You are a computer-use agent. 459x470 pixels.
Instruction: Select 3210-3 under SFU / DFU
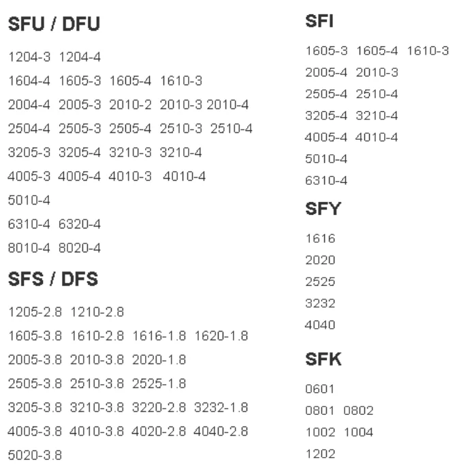click(x=129, y=151)
